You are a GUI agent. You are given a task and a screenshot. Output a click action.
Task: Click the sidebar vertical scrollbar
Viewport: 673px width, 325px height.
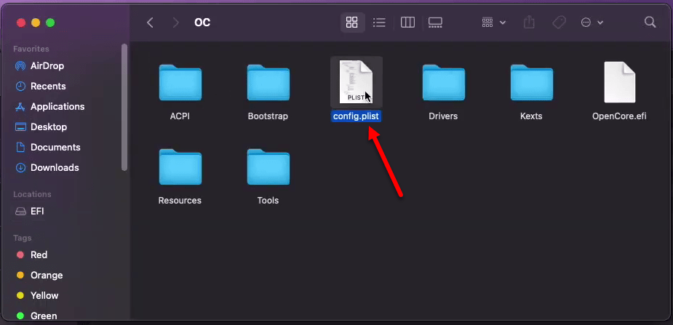(x=124, y=107)
